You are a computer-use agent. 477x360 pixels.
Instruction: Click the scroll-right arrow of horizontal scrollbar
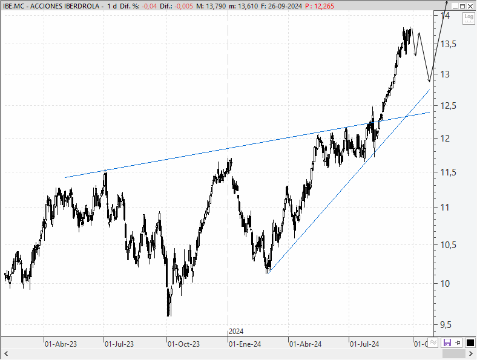[470, 353]
